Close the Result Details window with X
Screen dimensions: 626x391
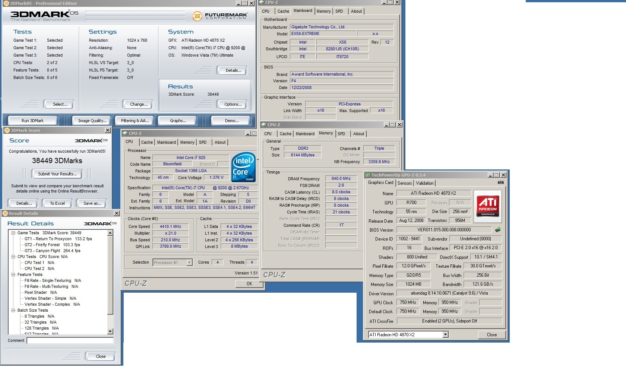pos(116,213)
